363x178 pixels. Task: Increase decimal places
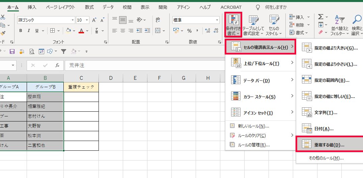(208, 31)
